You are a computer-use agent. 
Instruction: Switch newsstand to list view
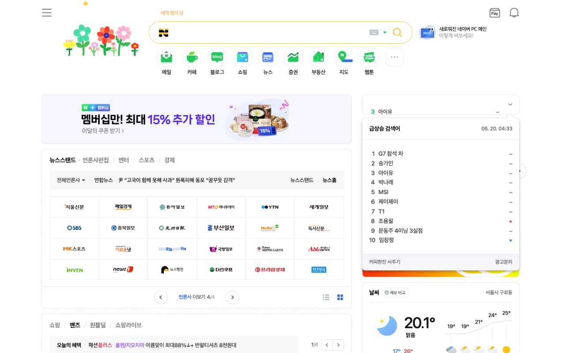tap(326, 297)
